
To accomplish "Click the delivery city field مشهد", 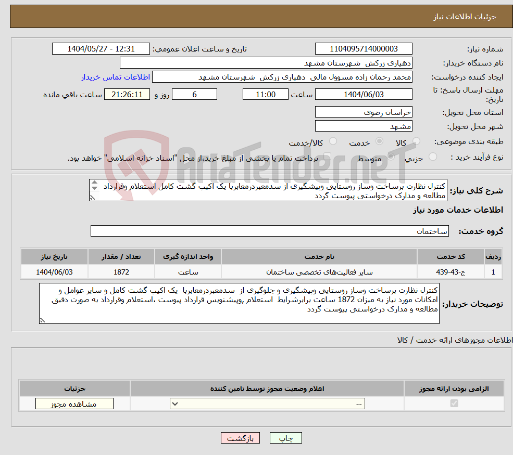I will point(364,126).
